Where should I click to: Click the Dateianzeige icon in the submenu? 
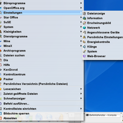point(85,14)
